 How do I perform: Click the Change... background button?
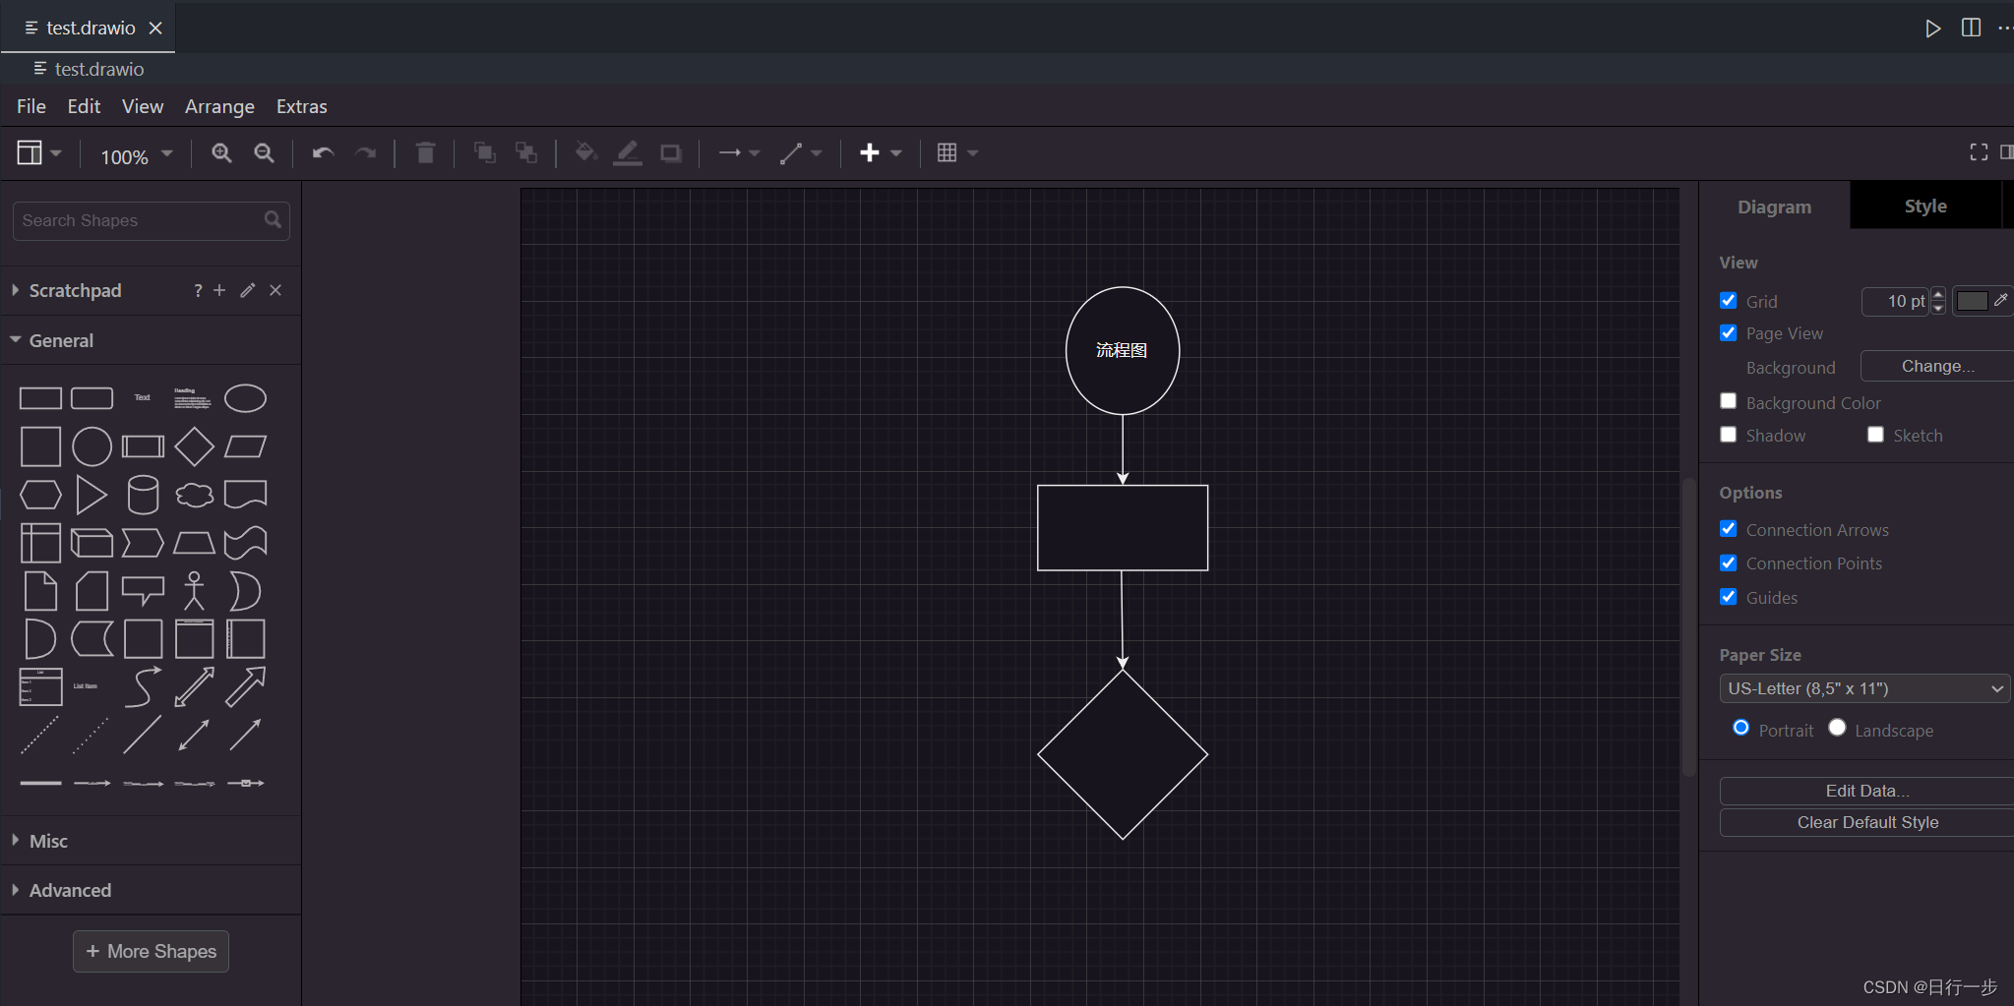[1937, 366]
